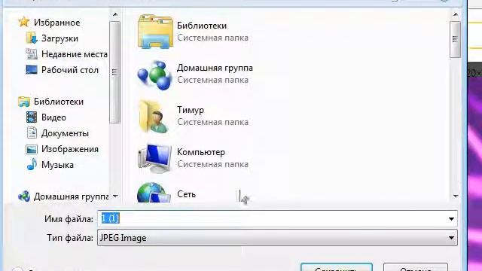The width and height of the screenshot is (482, 271).
Task: Click the Домашняя группа sidebar icon
Action: [x=23, y=196]
